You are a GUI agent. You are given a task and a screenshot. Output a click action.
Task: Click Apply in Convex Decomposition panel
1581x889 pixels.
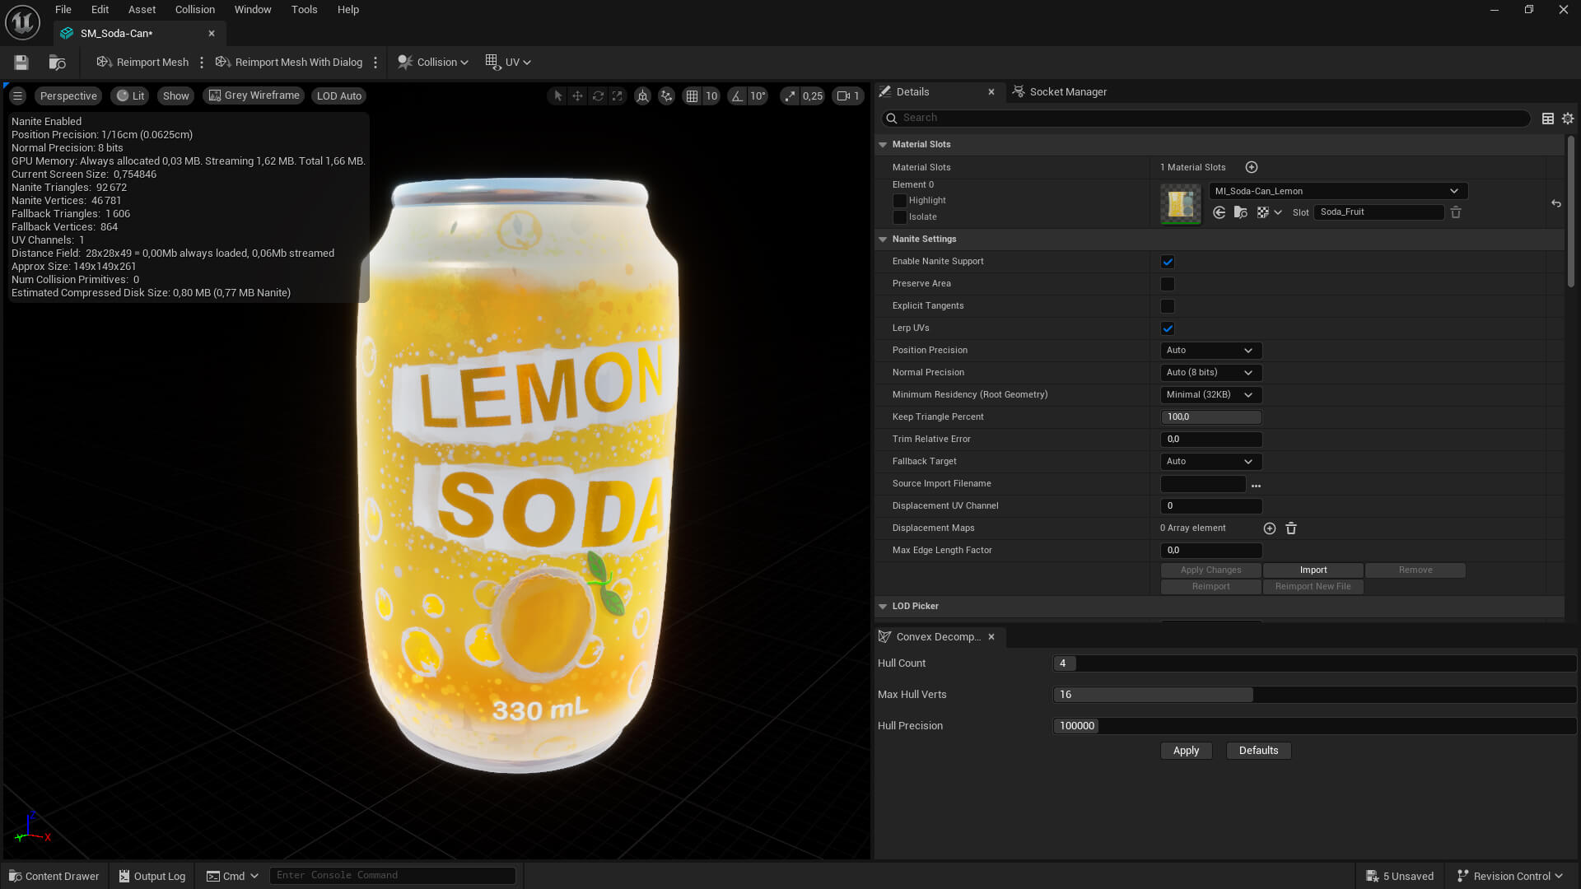[x=1186, y=751]
